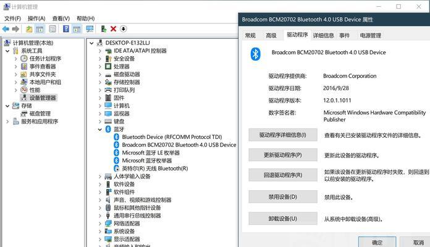Click the 禁用设备(D) button
The image size is (430, 247).
click(x=283, y=197)
